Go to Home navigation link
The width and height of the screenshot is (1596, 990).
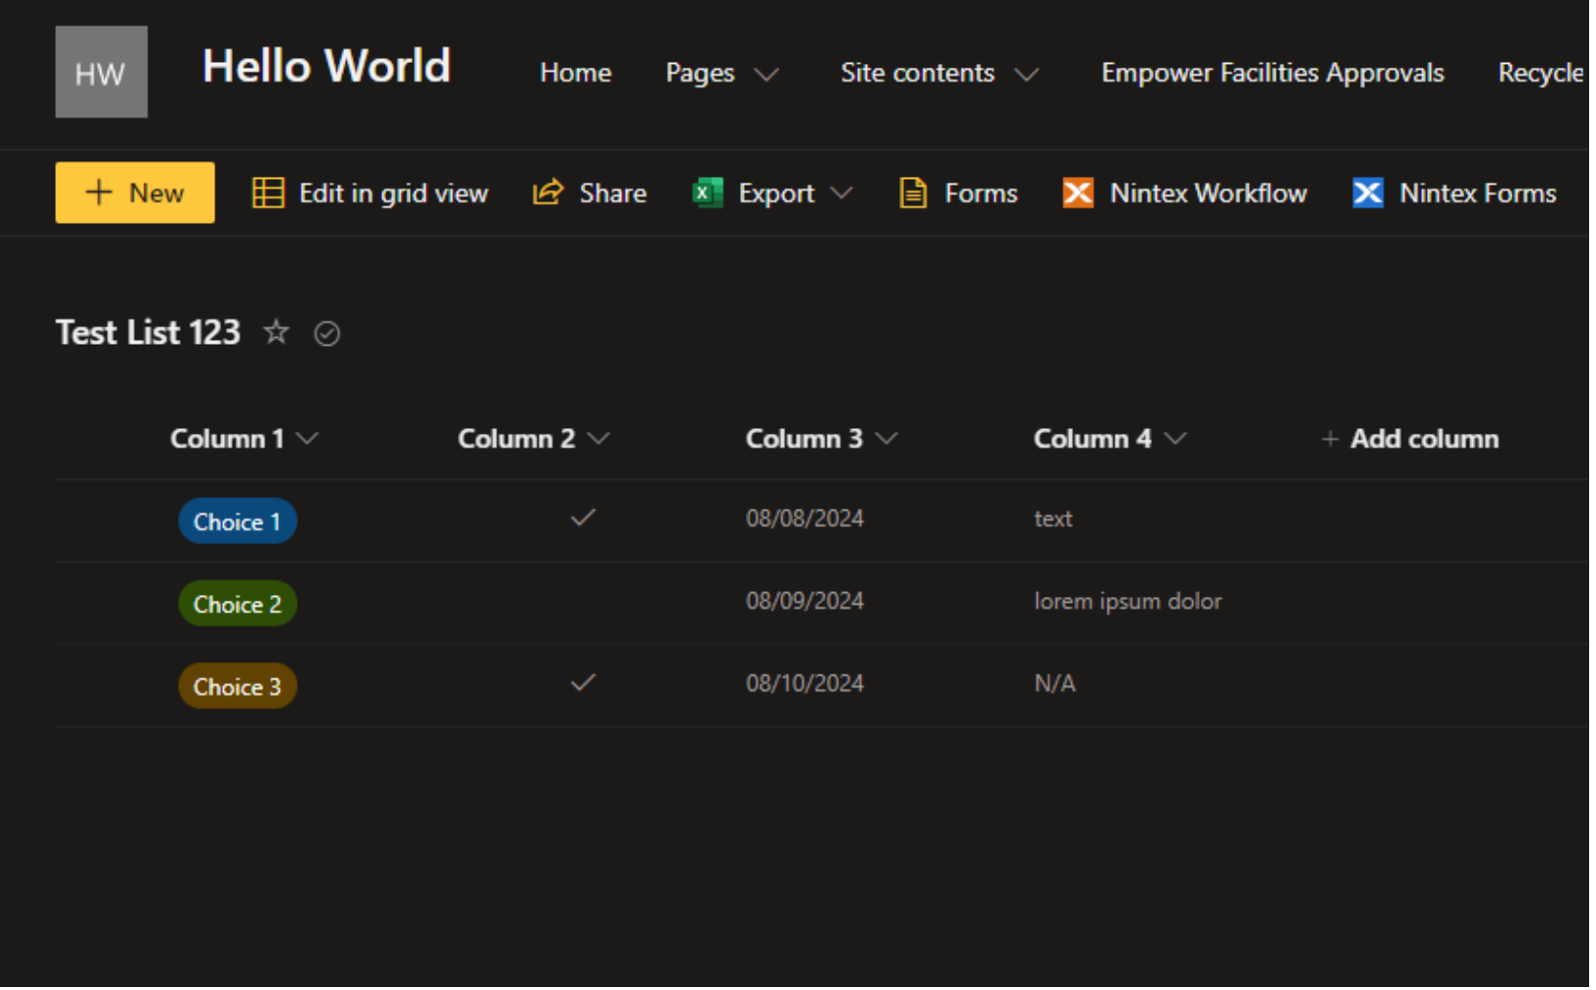tap(576, 73)
